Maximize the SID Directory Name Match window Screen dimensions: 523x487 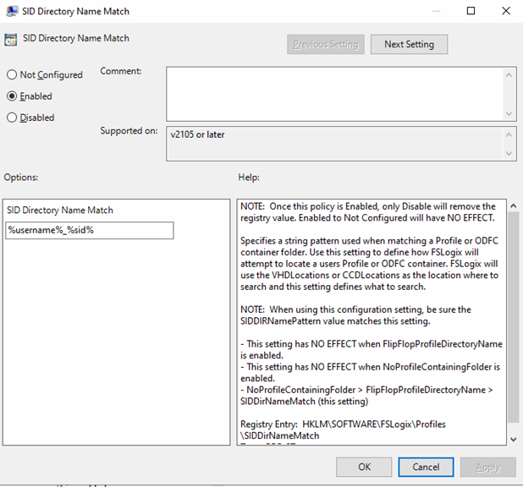(471, 11)
